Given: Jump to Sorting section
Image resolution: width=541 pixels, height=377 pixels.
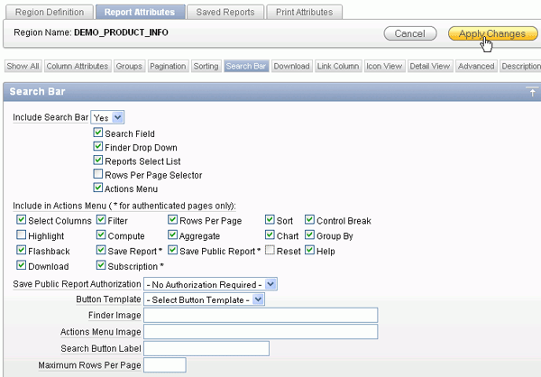Looking at the screenshot, I should (x=206, y=66).
